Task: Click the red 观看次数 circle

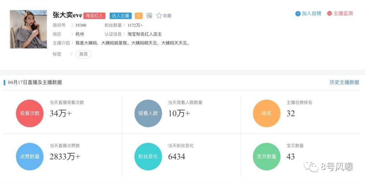Action: point(29,113)
